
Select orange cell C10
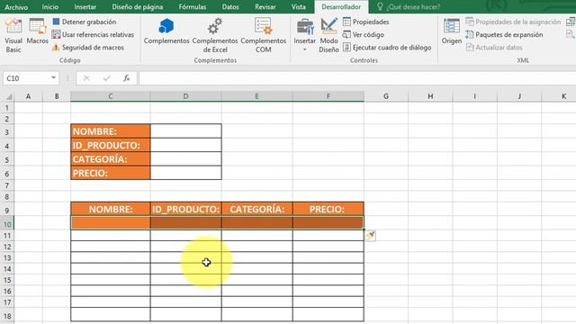[x=111, y=223]
